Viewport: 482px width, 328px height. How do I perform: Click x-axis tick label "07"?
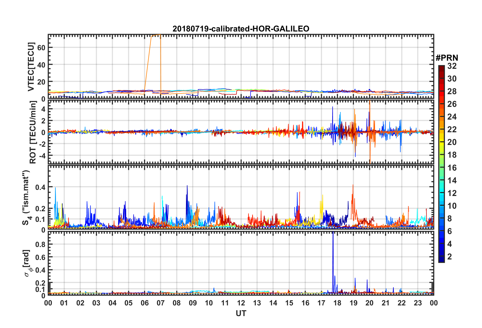pyautogui.click(x=161, y=303)
